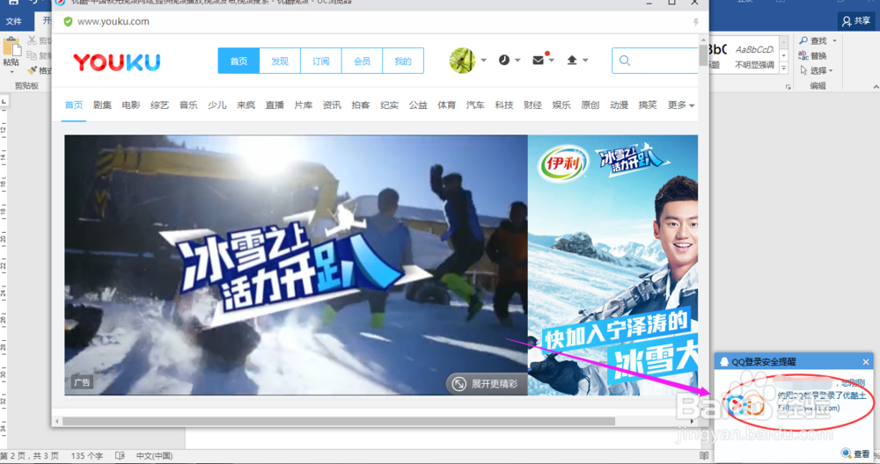Click the 伊利 side advertisement image
This screenshot has height=464, width=880.
[612, 265]
